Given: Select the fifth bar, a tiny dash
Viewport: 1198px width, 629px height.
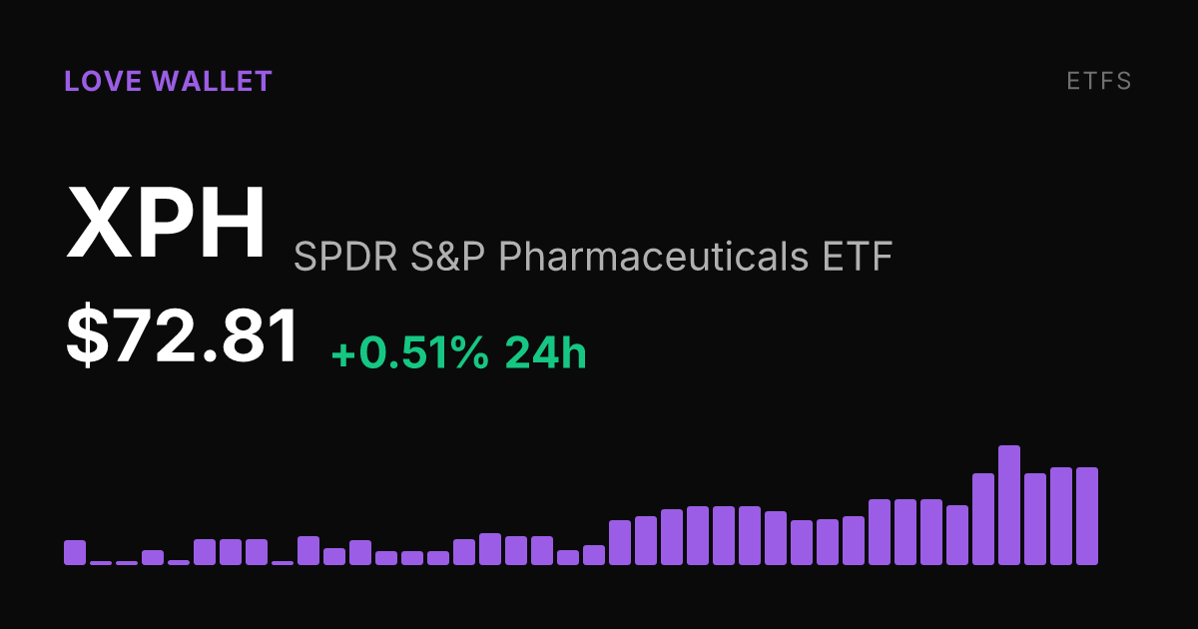Looking at the screenshot, I should click(x=179, y=562).
